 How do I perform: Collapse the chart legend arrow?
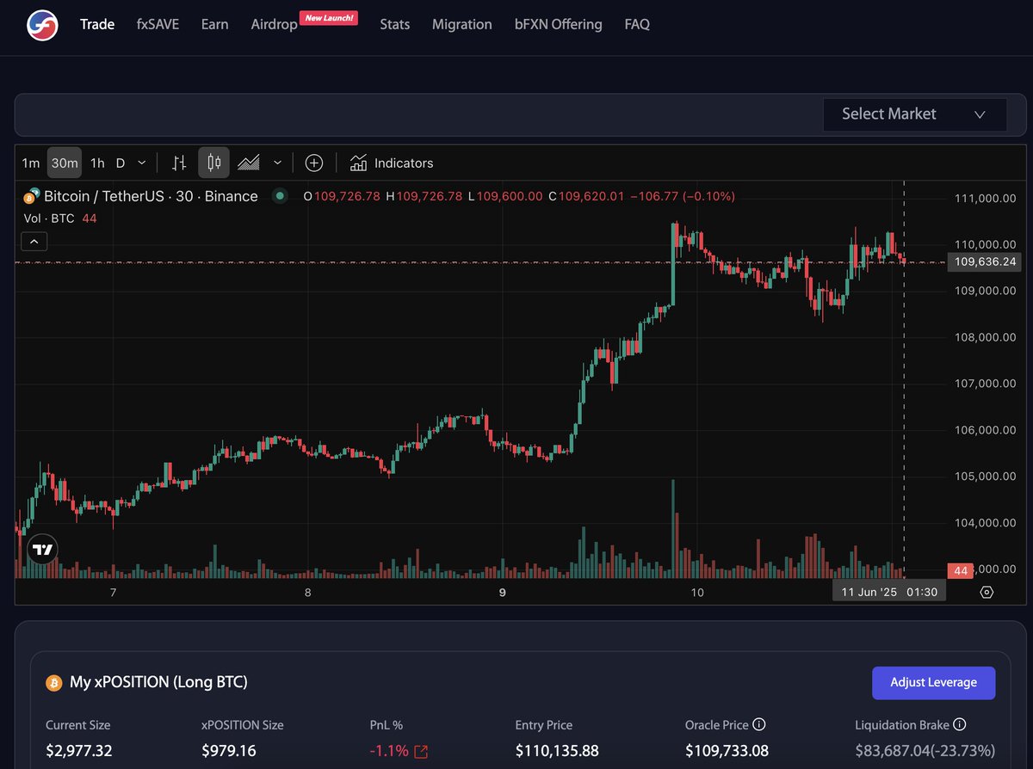tap(34, 242)
